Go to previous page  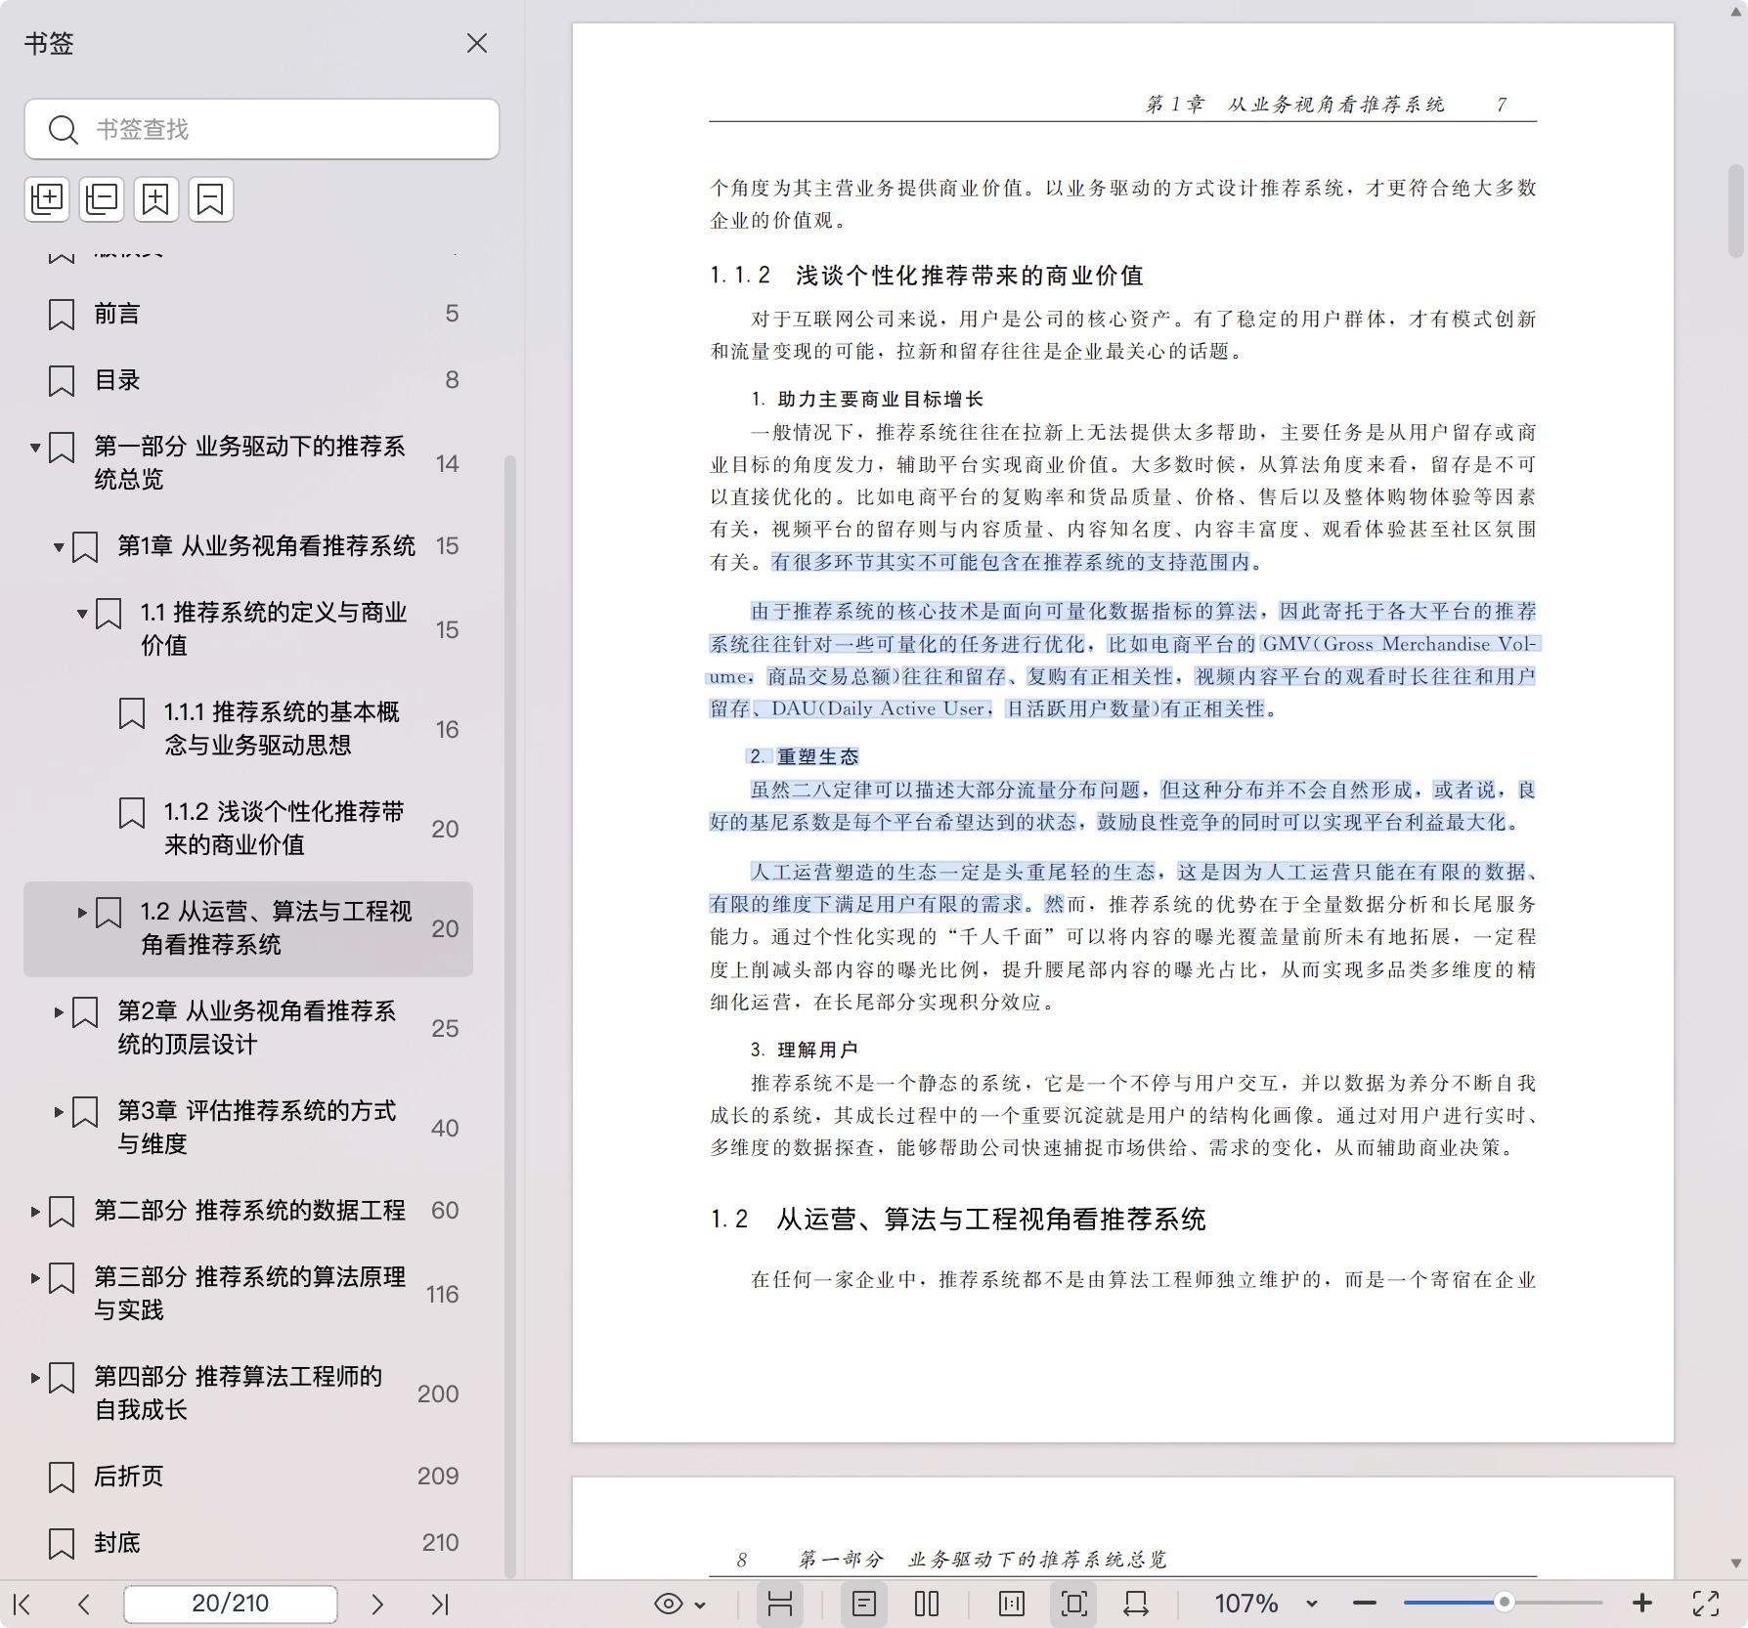coord(84,1604)
